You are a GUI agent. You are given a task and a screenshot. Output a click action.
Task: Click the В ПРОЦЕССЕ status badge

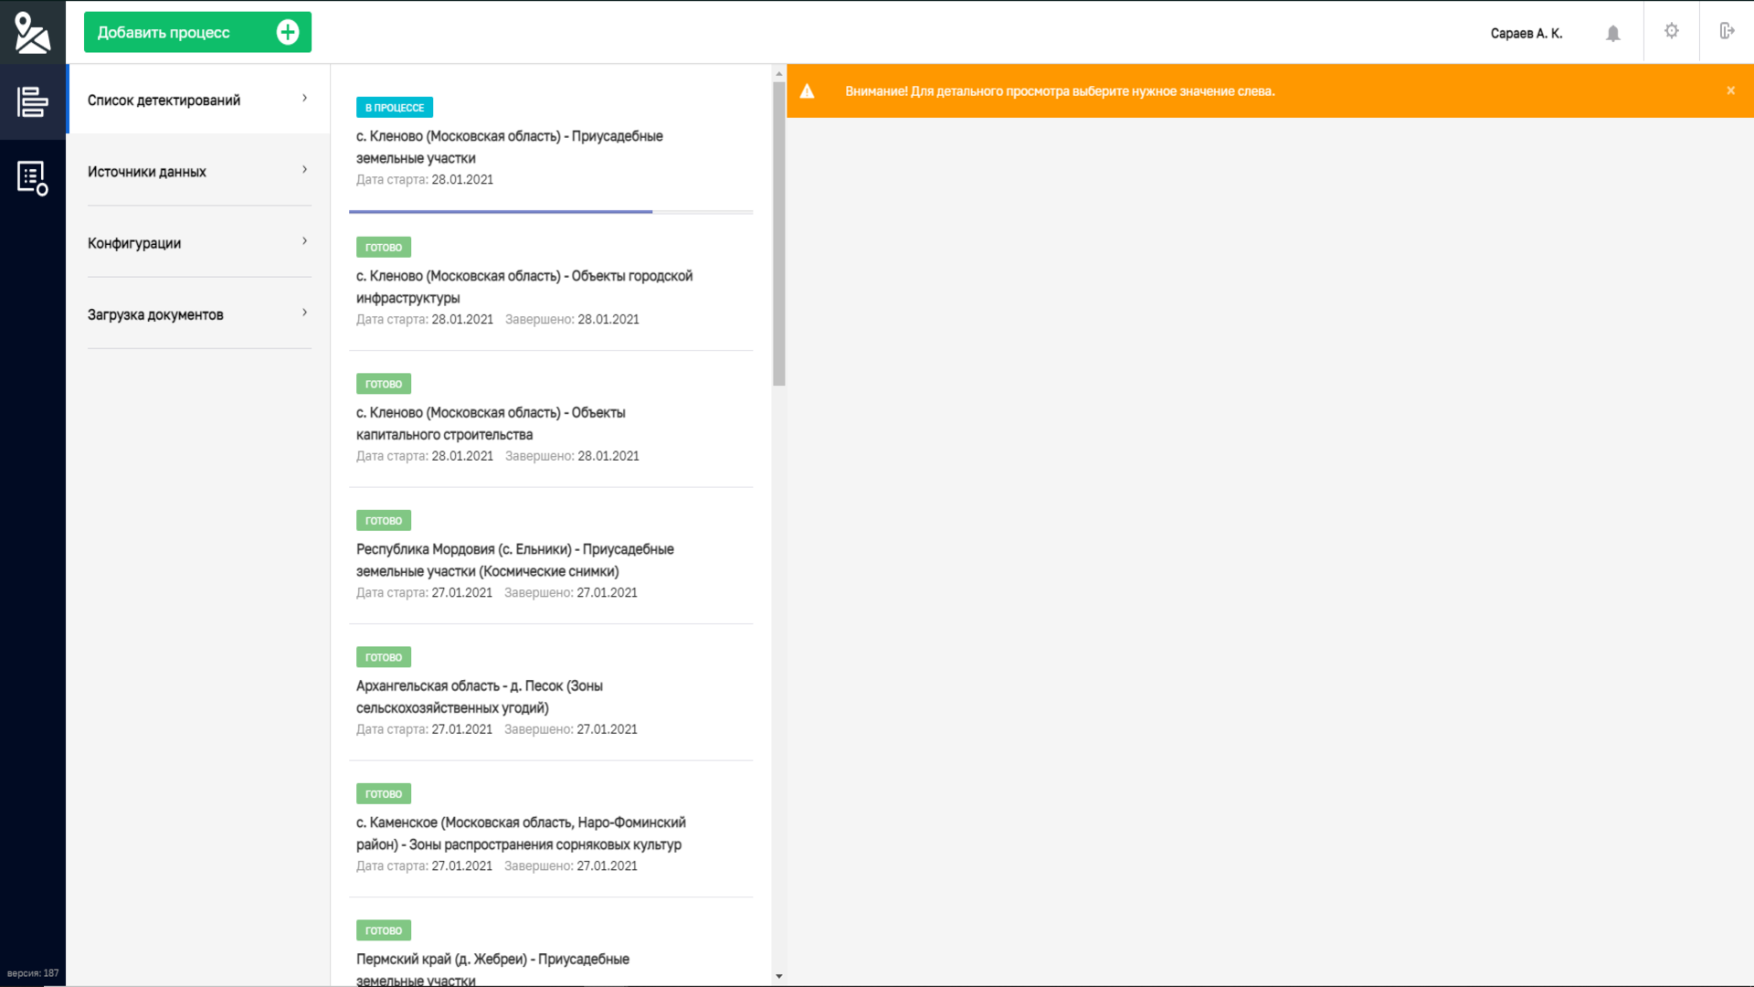click(395, 108)
